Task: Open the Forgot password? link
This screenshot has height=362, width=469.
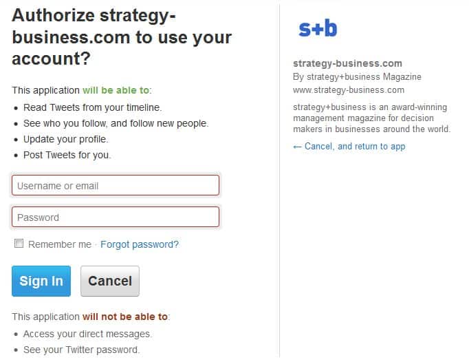Action: click(140, 244)
